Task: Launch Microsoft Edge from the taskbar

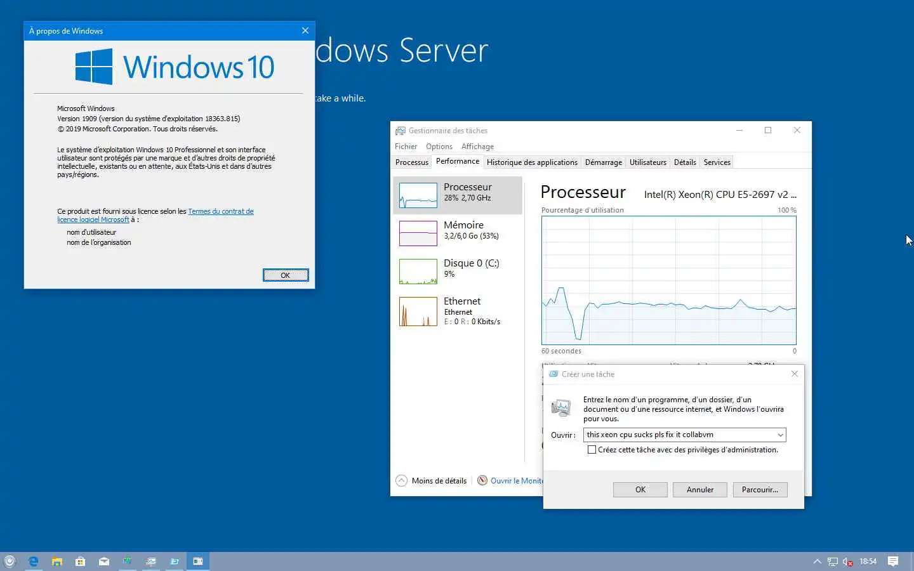Action: click(x=34, y=561)
